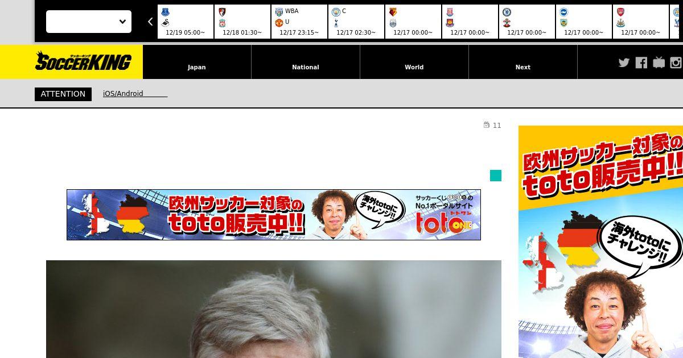Click the Chelsea crest
Image resolution: width=683 pixels, height=358 pixels.
tap(507, 12)
